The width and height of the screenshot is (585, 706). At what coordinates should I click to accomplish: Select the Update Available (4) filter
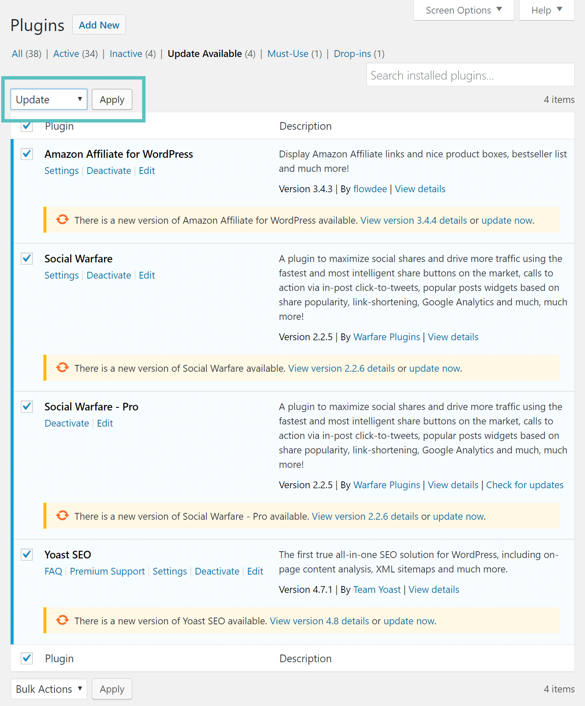click(x=211, y=54)
